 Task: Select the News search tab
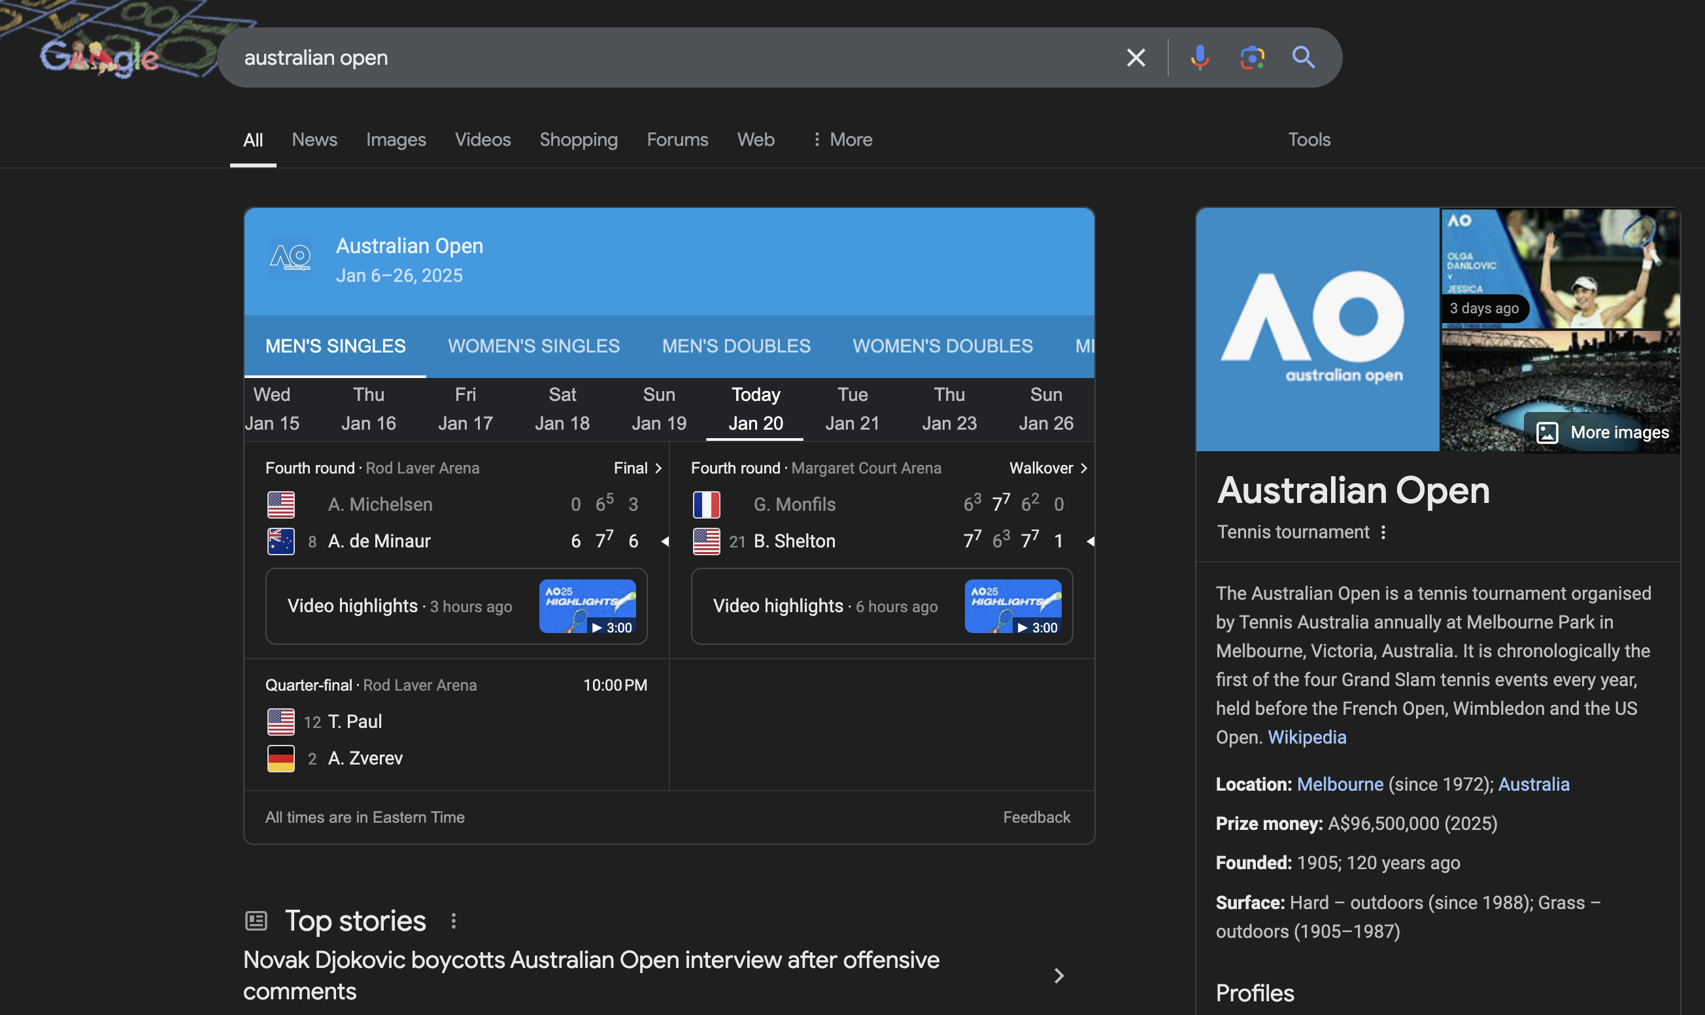pos(314,139)
